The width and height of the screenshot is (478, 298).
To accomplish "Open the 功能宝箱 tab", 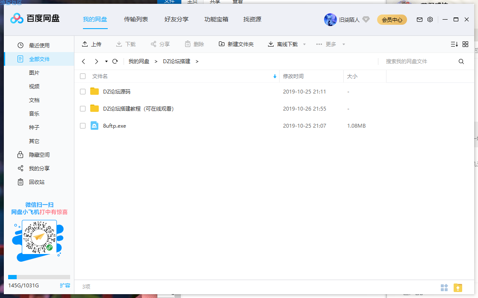I will point(216,19).
